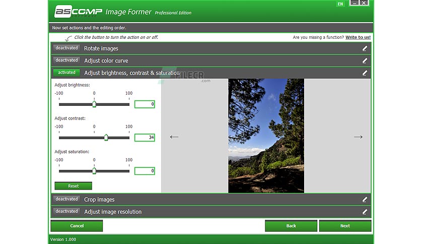This screenshot has height=244, width=421.
Task: Open the Write to us! link
Action: [358, 37]
